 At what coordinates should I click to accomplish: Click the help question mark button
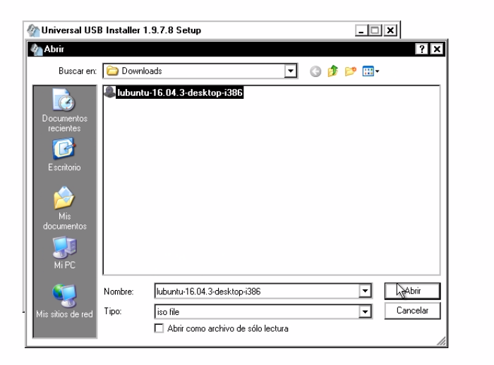click(x=422, y=49)
